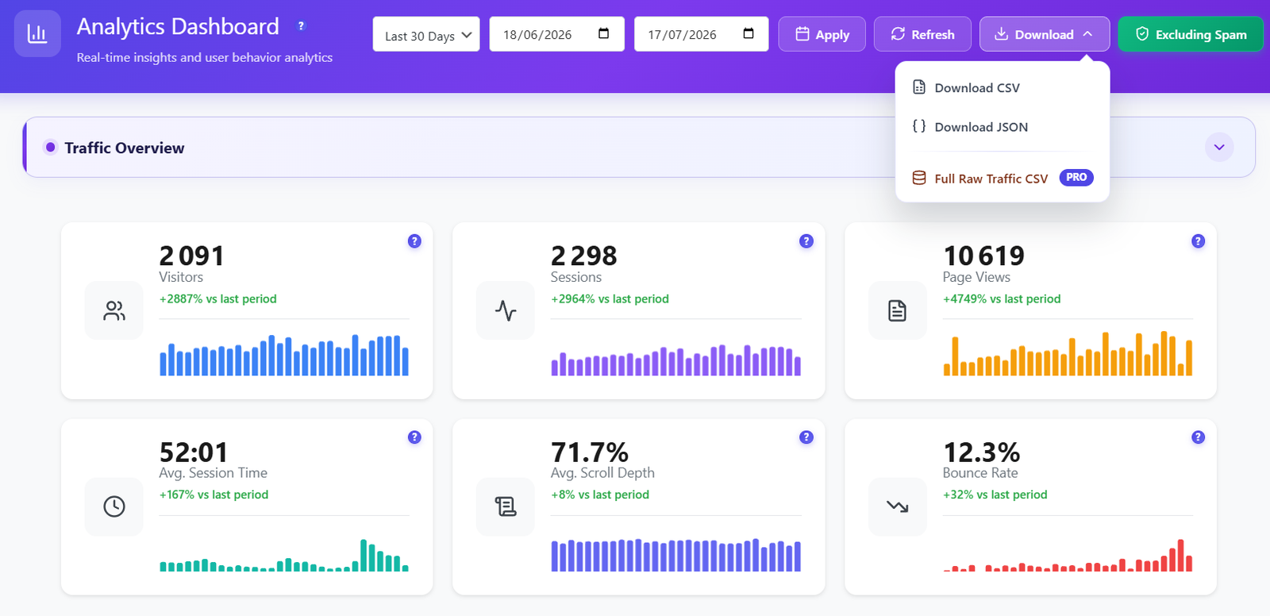Click the Apply button
1270x616 pixels.
click(822, 34)
